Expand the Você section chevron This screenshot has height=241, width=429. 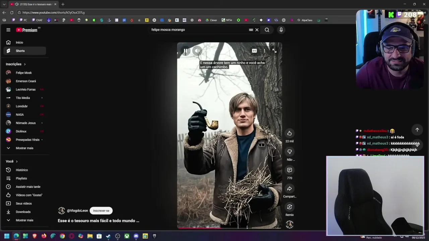pyautogui.click(x=17, y=161)
